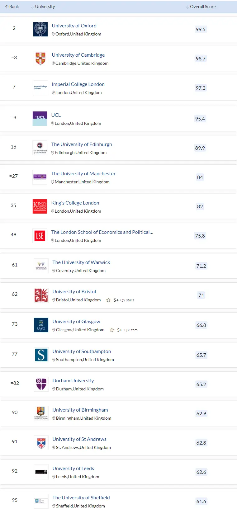Click the University of Southampton S logo
Screen dimensions: 237x514
tap(41, 355)
